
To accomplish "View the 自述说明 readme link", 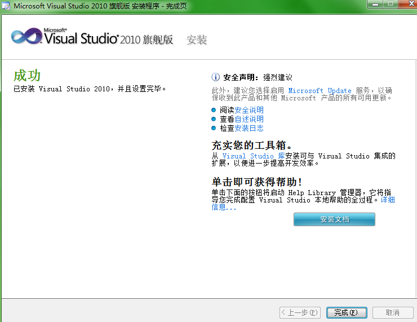I will pyautogui.click(x=249, y=119).
